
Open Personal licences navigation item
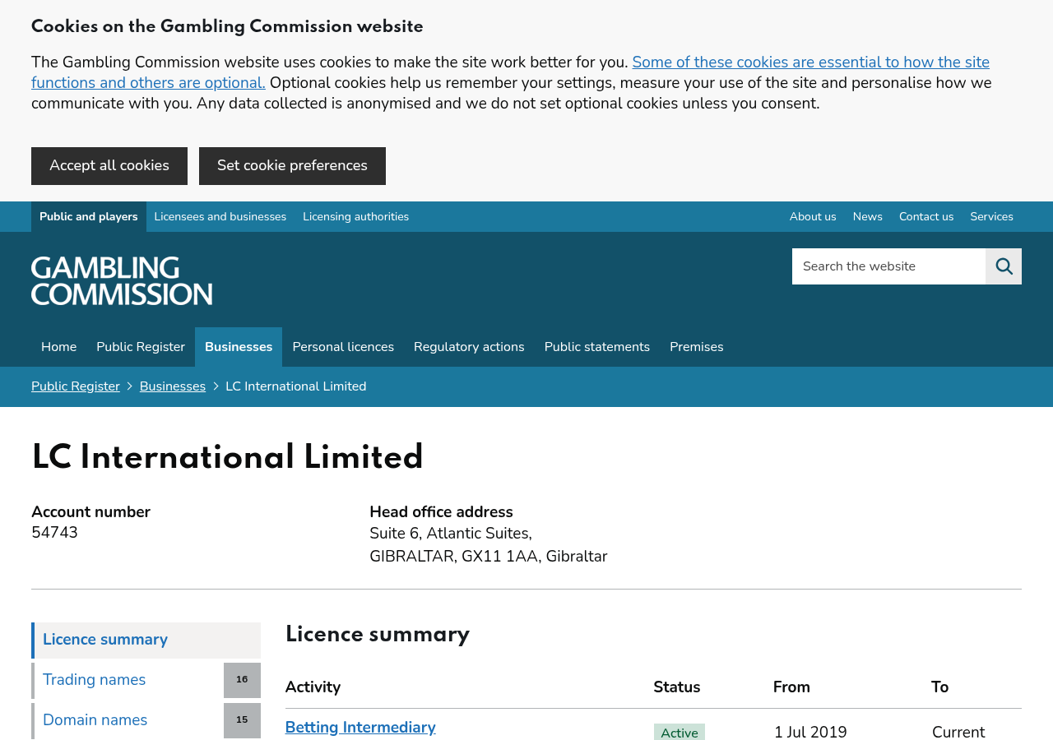click(x=343, y=347)
